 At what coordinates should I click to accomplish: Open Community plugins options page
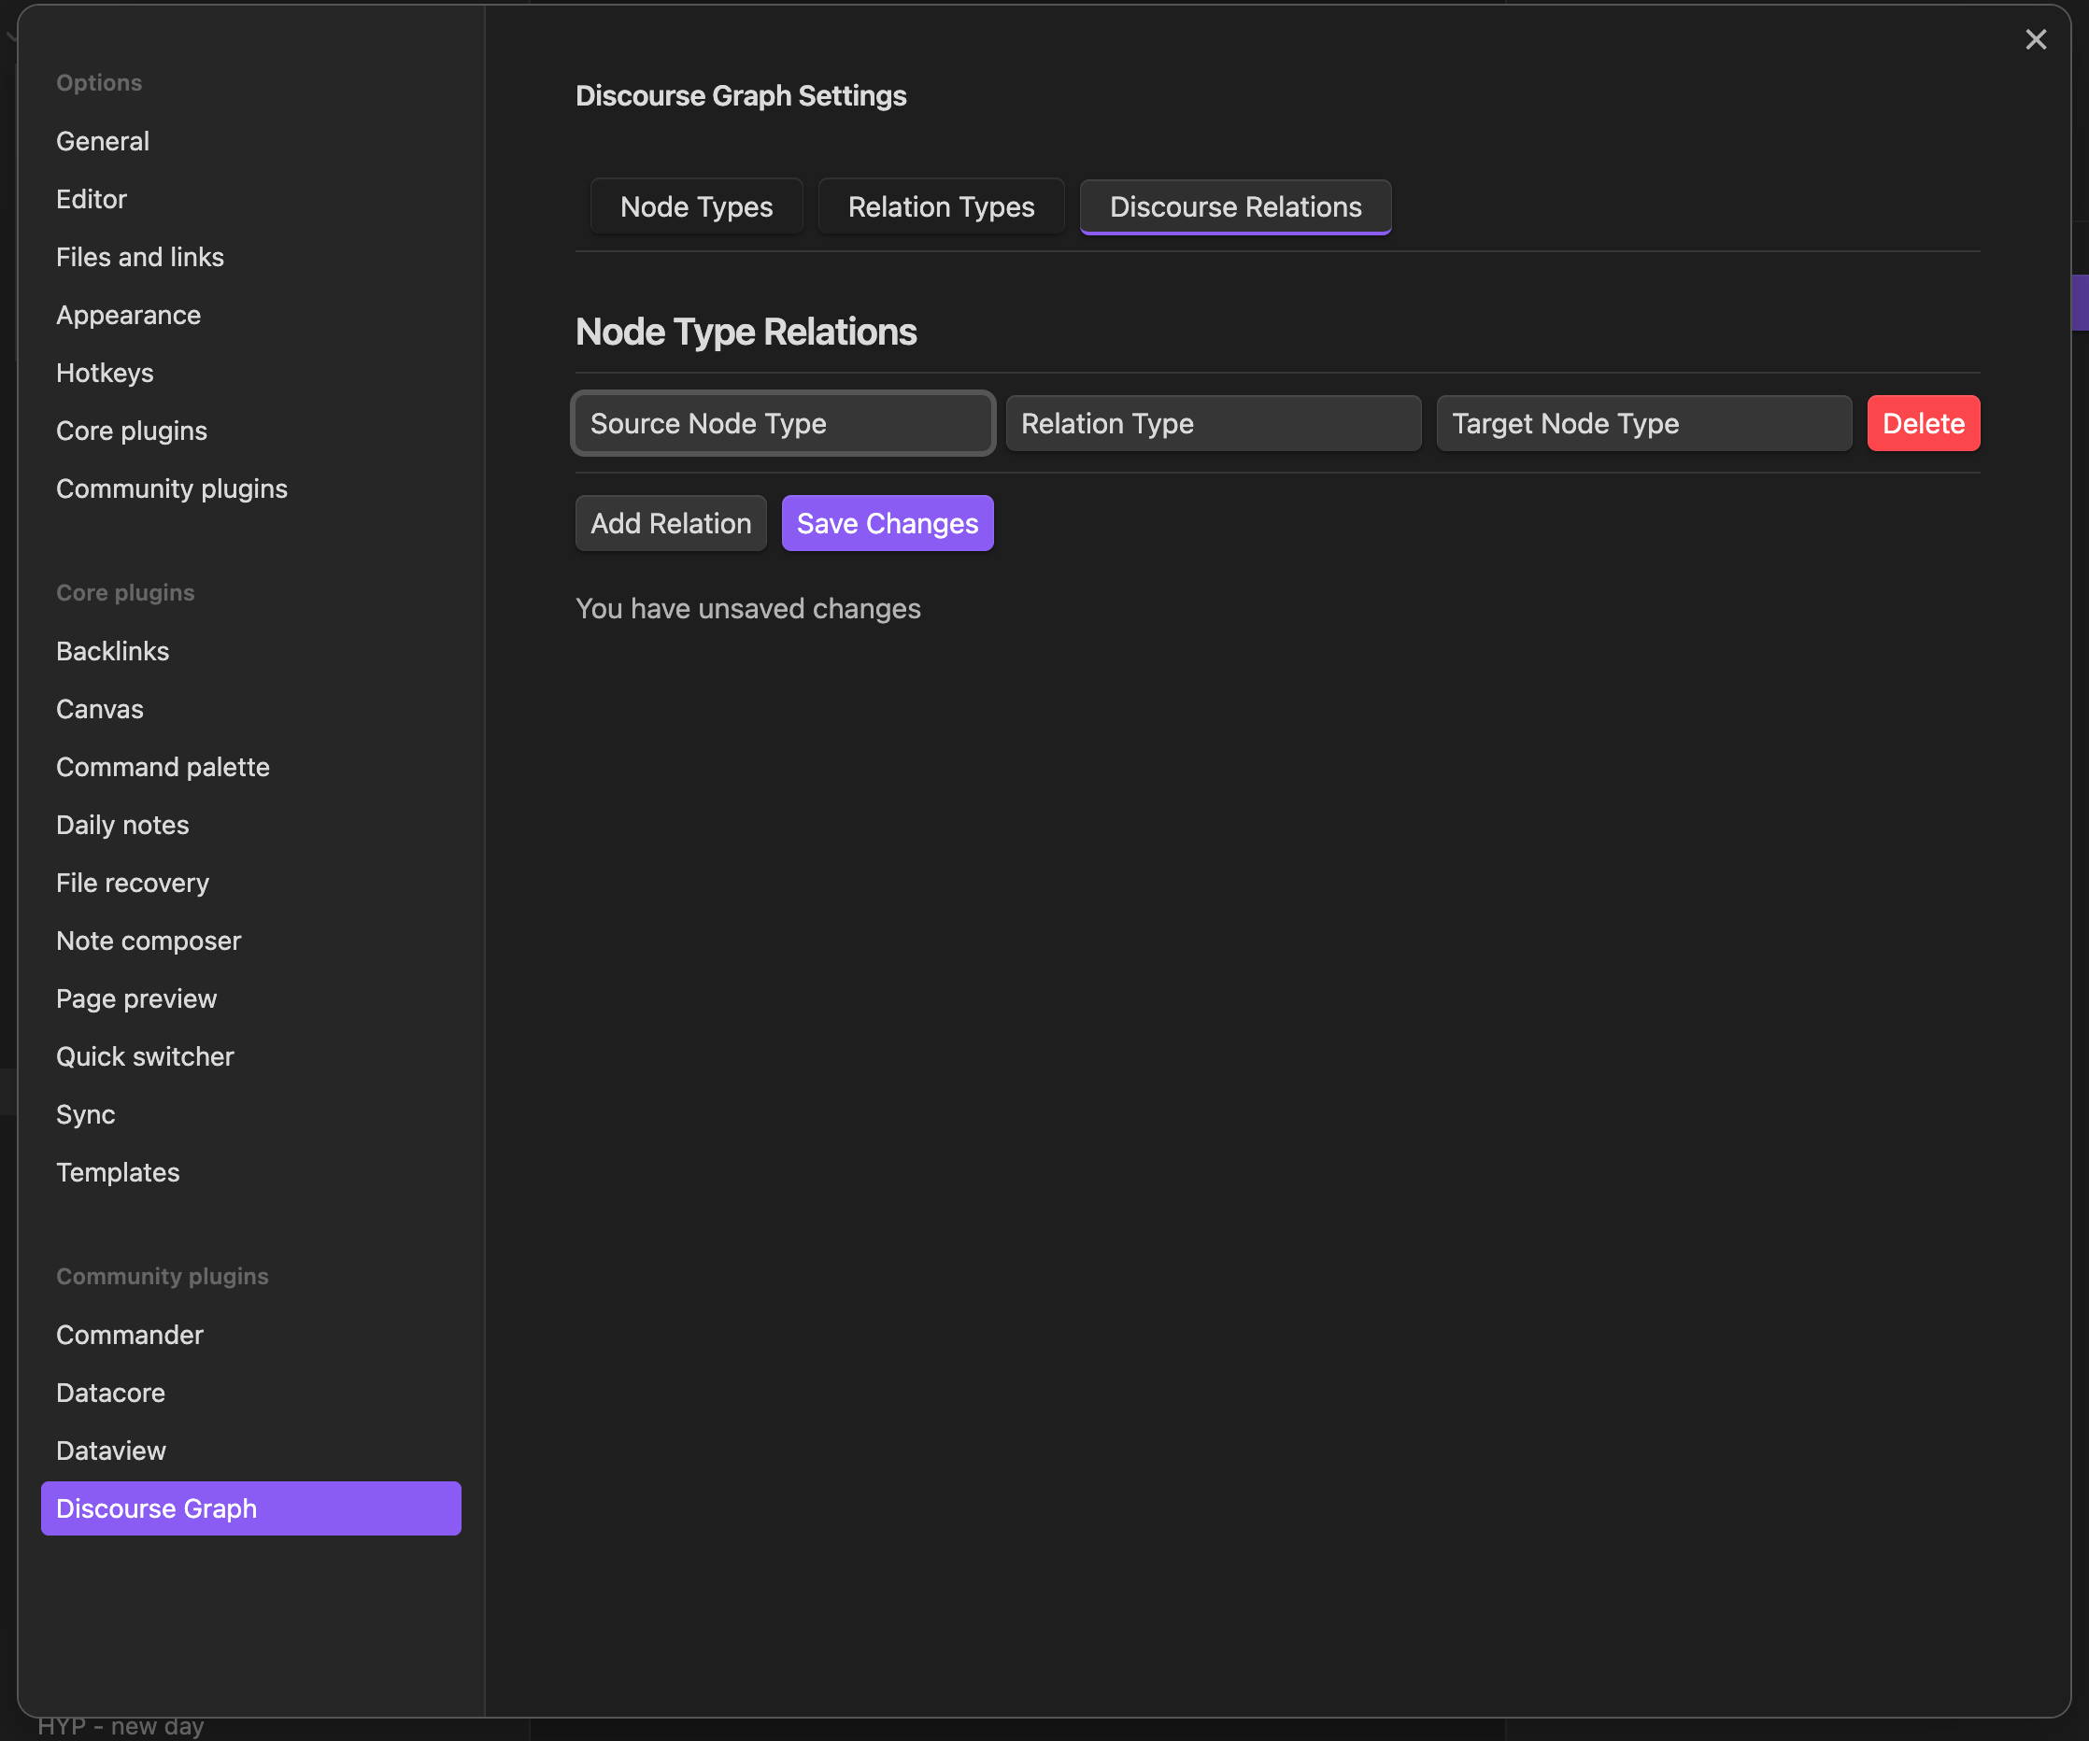click(x=171, y=488)
